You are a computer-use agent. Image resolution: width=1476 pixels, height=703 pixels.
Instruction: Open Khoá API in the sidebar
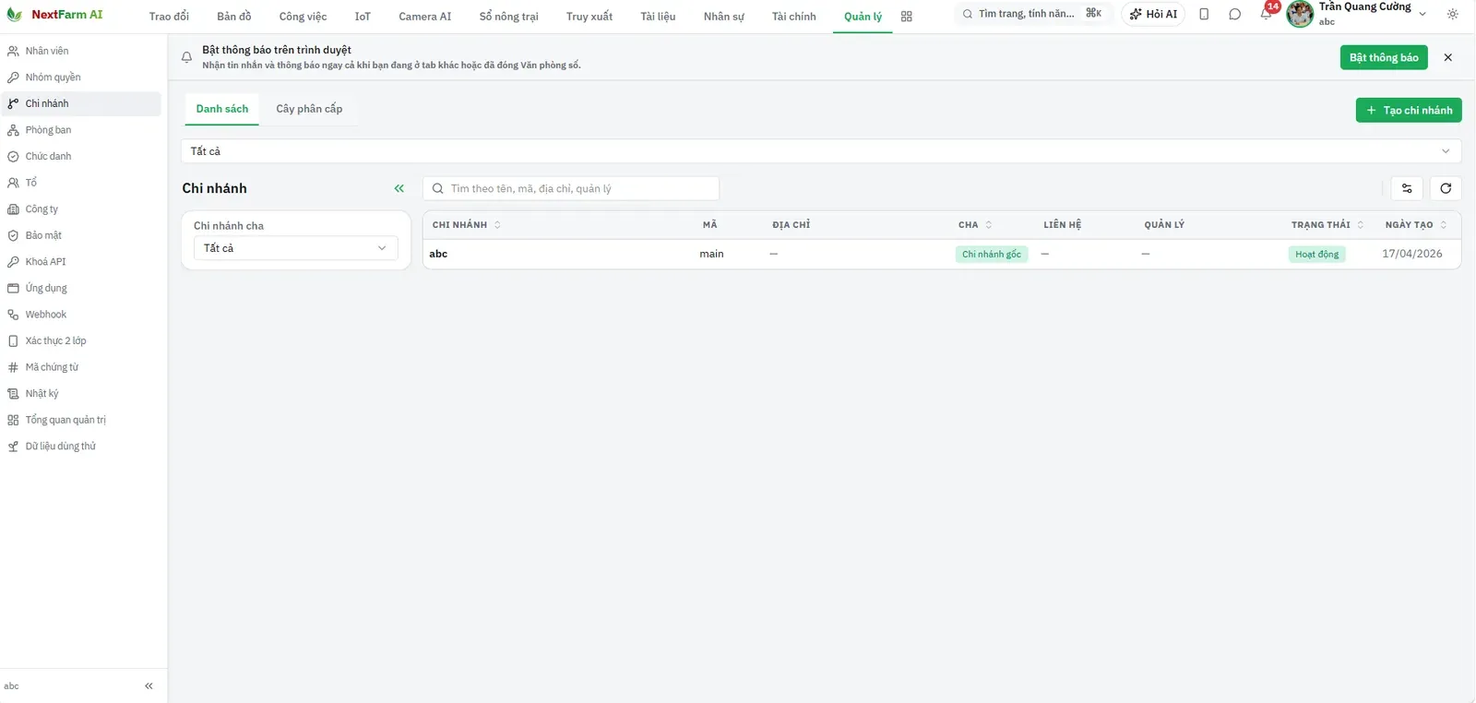(x=81, y=262)
